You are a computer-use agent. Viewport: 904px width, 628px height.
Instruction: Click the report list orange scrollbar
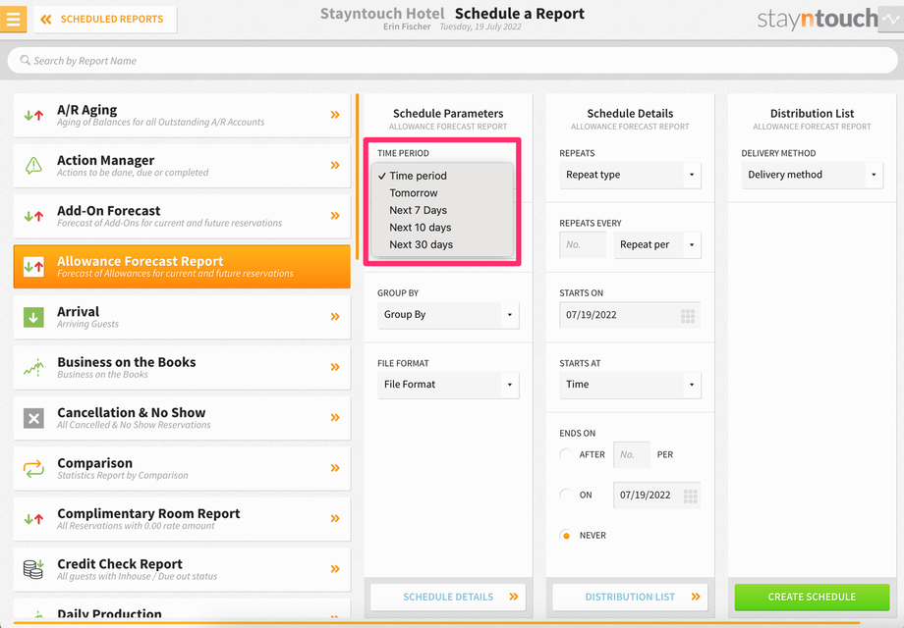[x=358, y=177]
